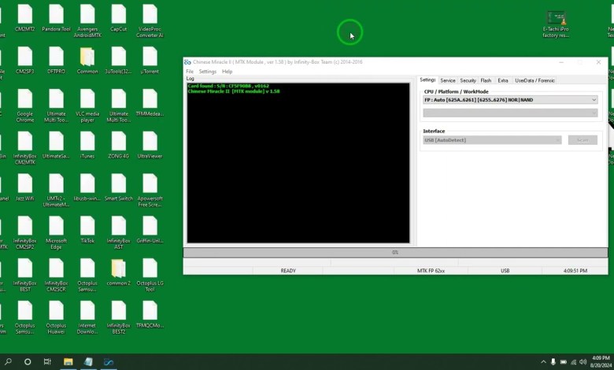The width and height of the screenshot is (614, 370).
Task: Launch Pandora Tool from desktop
Action: tap(56, 18)
